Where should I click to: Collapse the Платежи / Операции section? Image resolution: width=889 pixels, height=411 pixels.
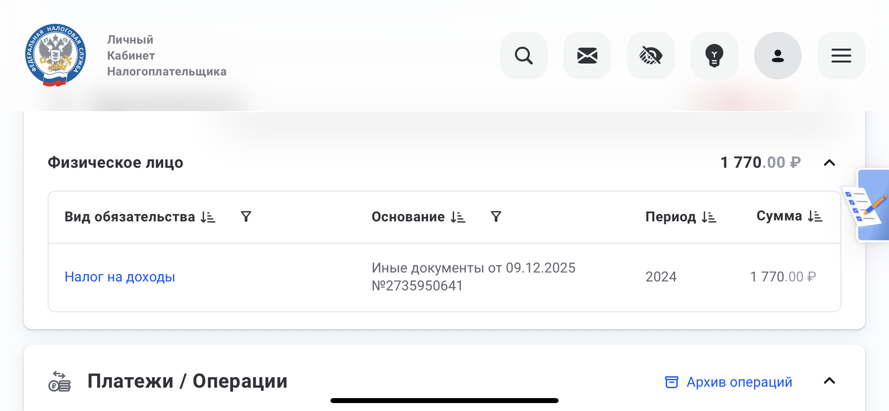[829, 381]
